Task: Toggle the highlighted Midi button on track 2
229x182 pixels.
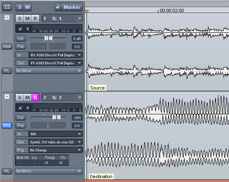Action: [x=7, y=126]
